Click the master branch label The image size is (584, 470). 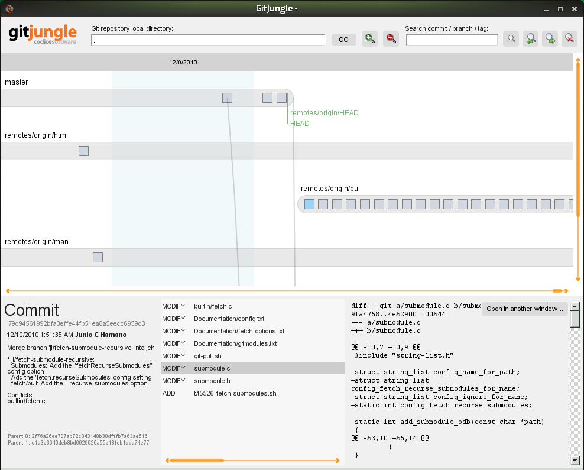click(17, 82)
